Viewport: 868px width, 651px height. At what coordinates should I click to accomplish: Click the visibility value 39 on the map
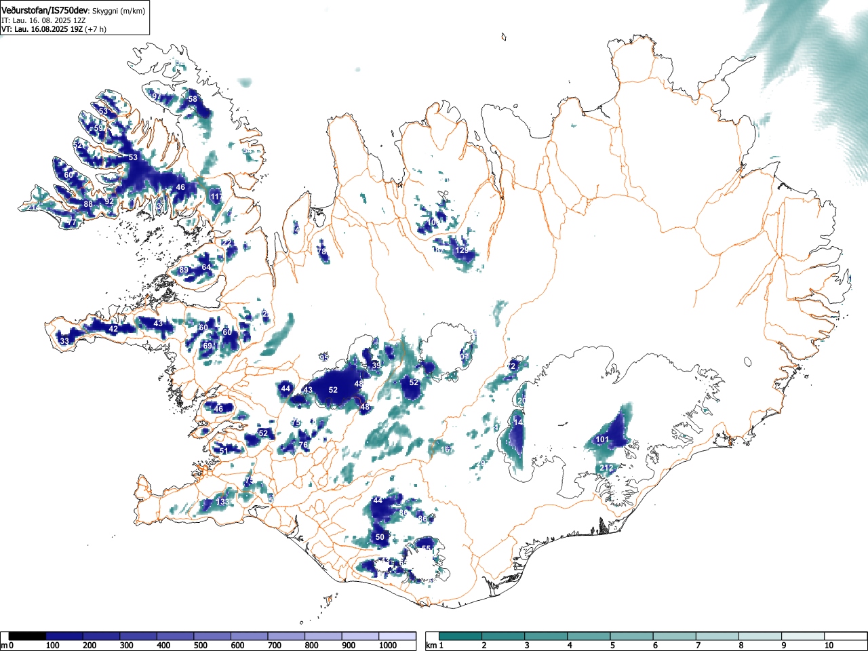click(x=376, y=366)
